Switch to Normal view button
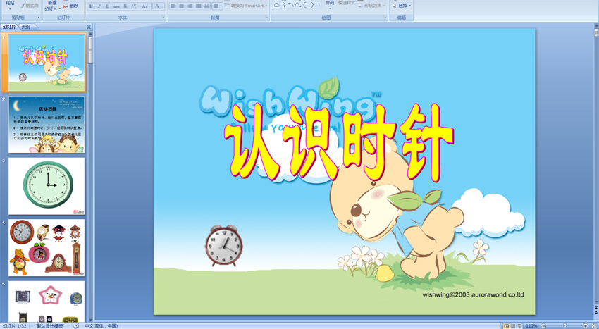The width and height of the screenshot is (599, 329). (x=506, y=326)
